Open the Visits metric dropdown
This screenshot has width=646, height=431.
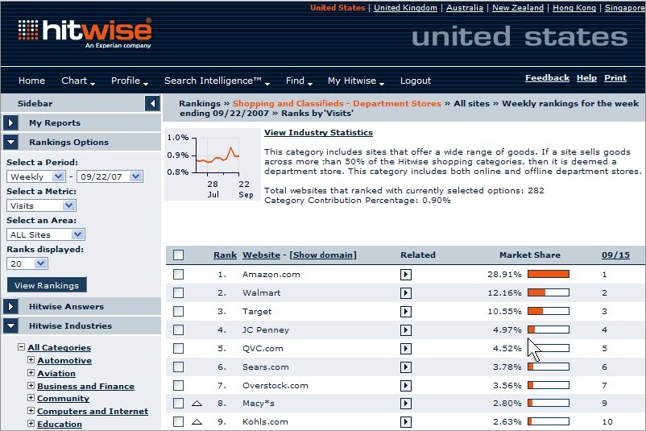[41, 205]
